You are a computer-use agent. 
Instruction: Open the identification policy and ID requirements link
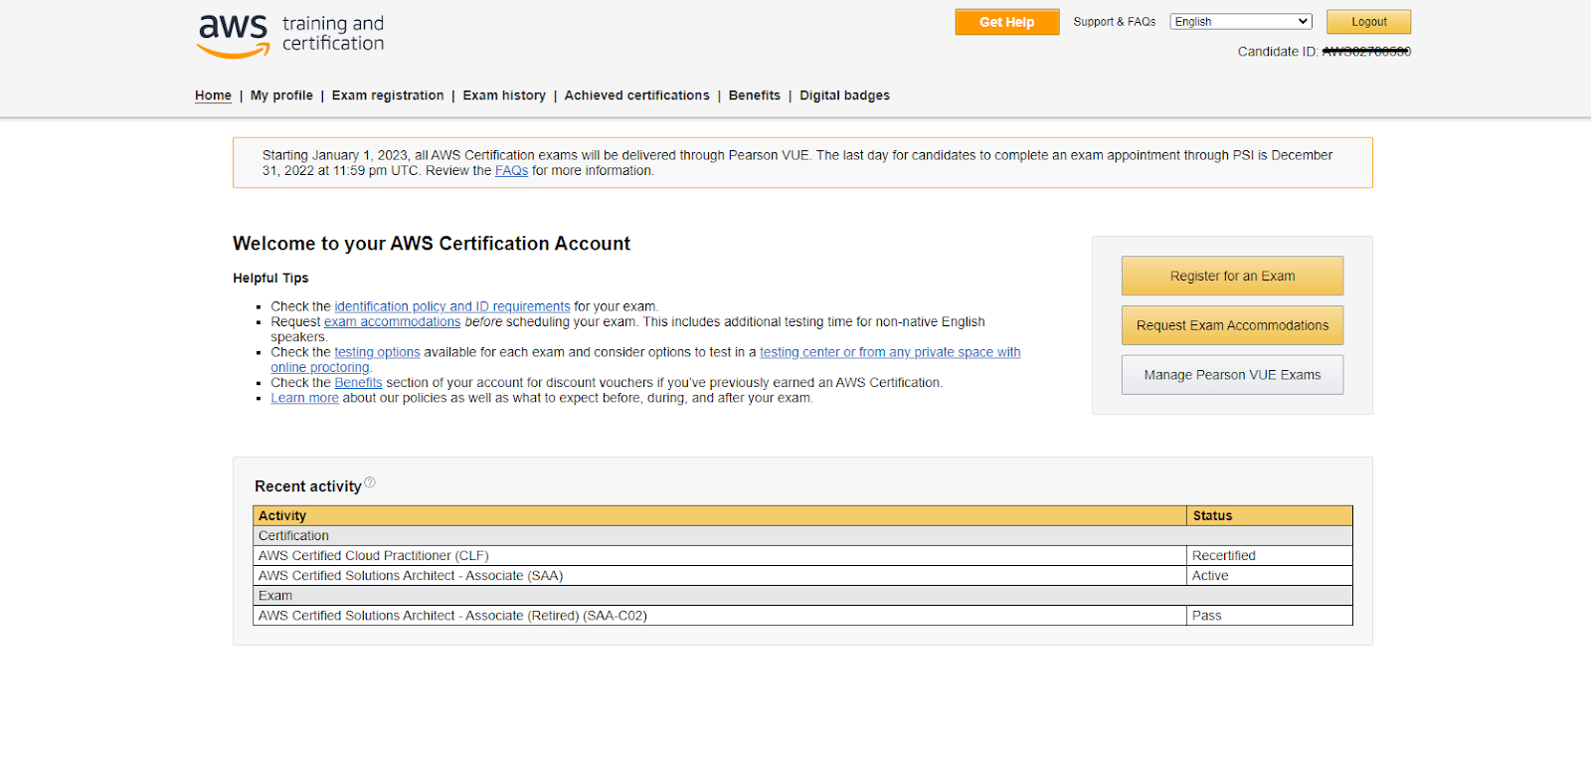tap(452, 306)
